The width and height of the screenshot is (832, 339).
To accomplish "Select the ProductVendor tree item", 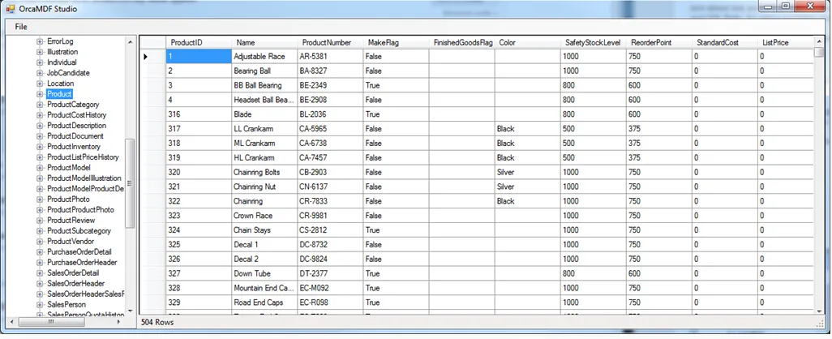I will tap(70, 242).
